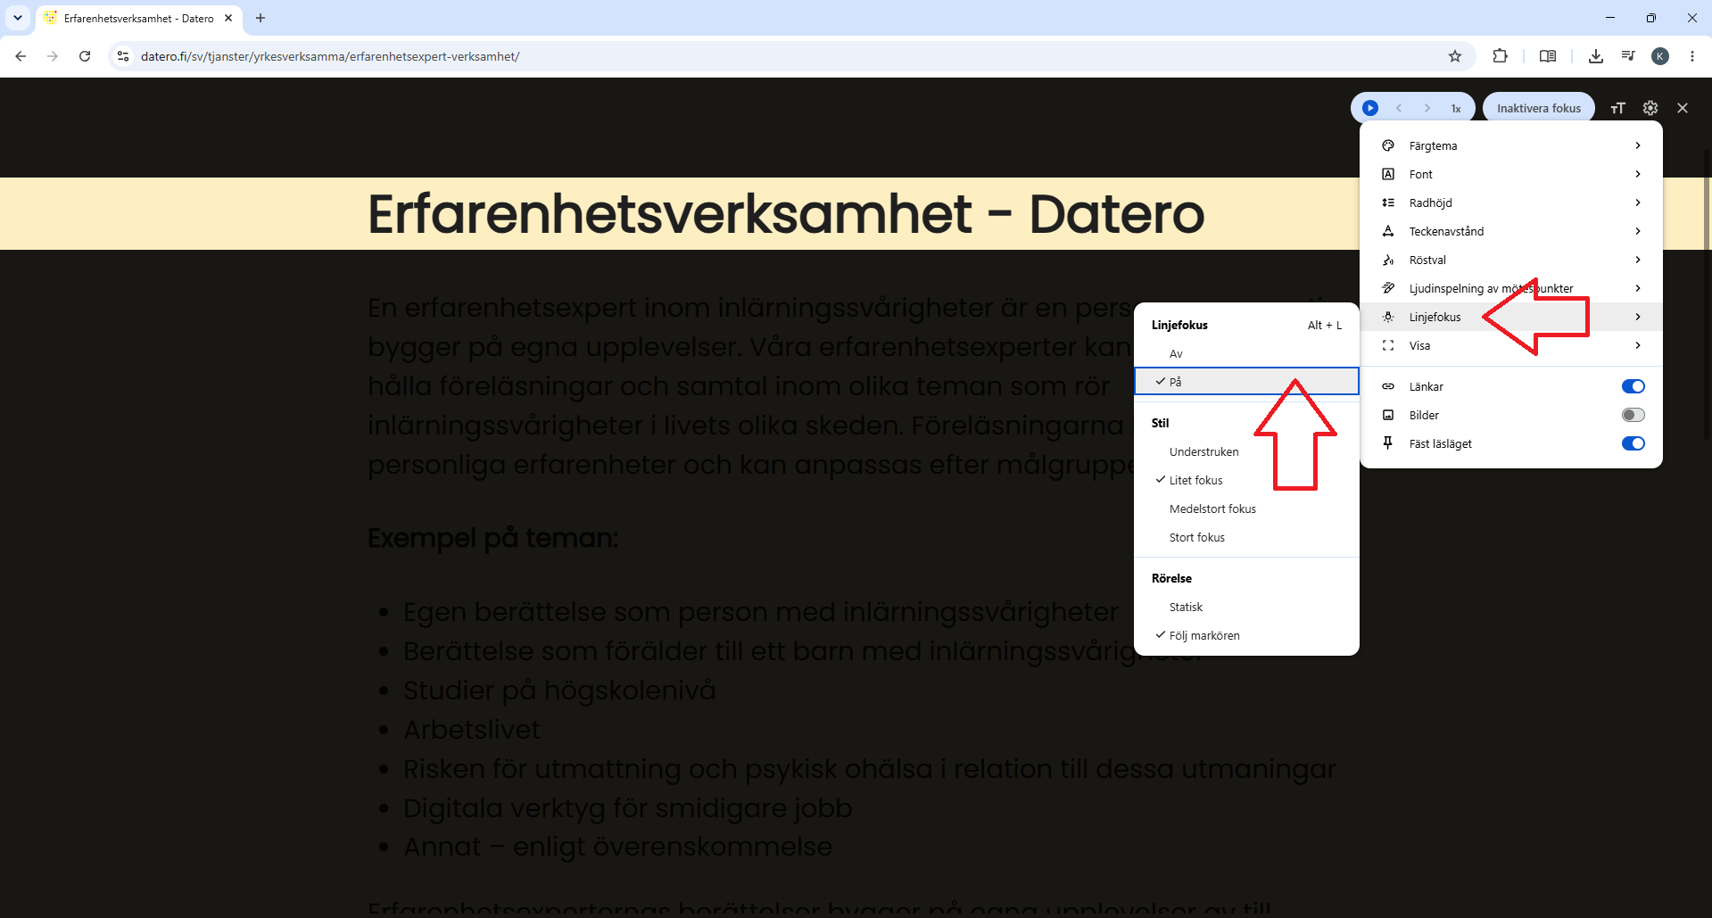
Task: Click the address bar URL field
Action: coord(785,56)
